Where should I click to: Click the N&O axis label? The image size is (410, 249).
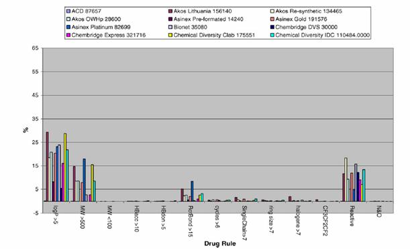(x=379, y=211)
